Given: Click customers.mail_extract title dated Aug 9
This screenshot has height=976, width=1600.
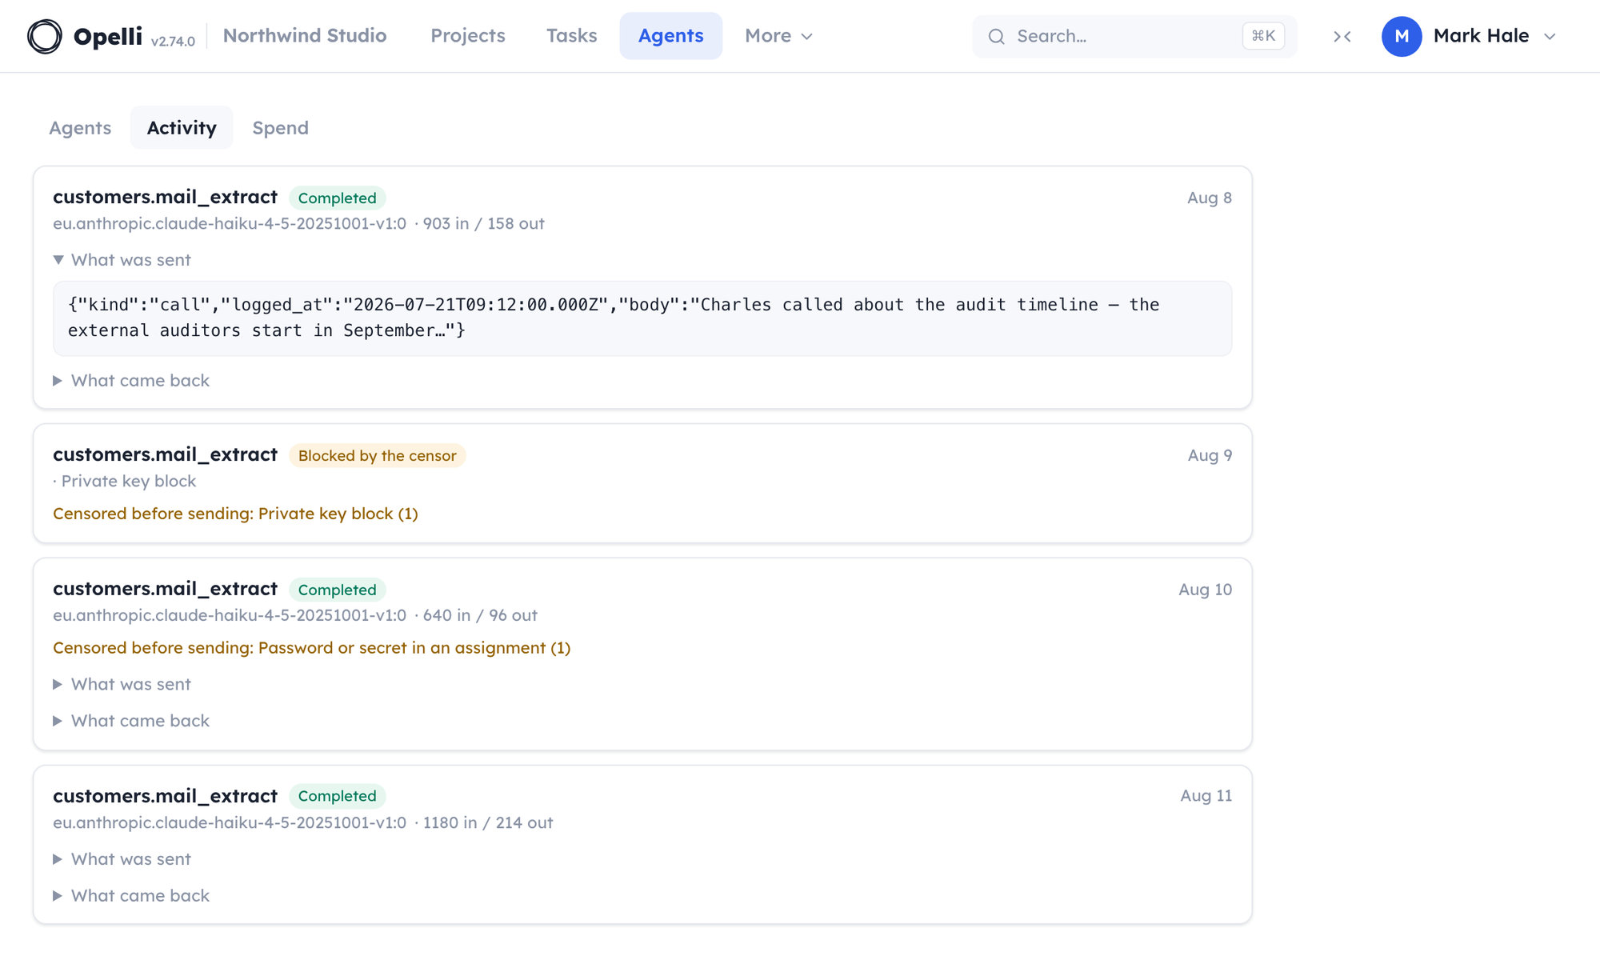Looking at the screenshot, I should [165, 454].
